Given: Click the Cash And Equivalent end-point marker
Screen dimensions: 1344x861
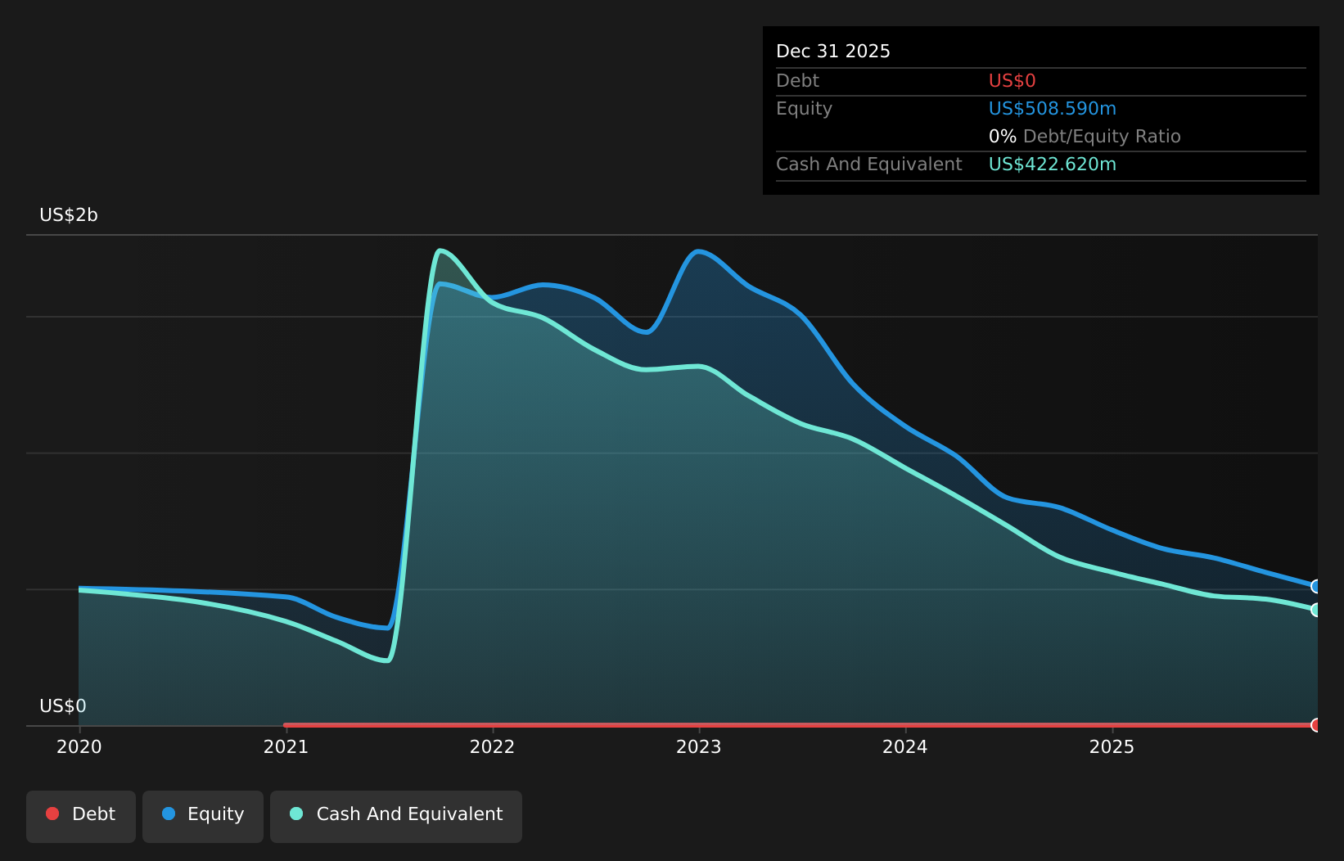Looking at the screenshot, I should pos(1316,610).
